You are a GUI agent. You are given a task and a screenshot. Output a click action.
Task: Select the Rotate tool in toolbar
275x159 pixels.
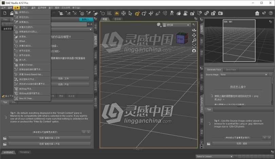coord(144,13)
